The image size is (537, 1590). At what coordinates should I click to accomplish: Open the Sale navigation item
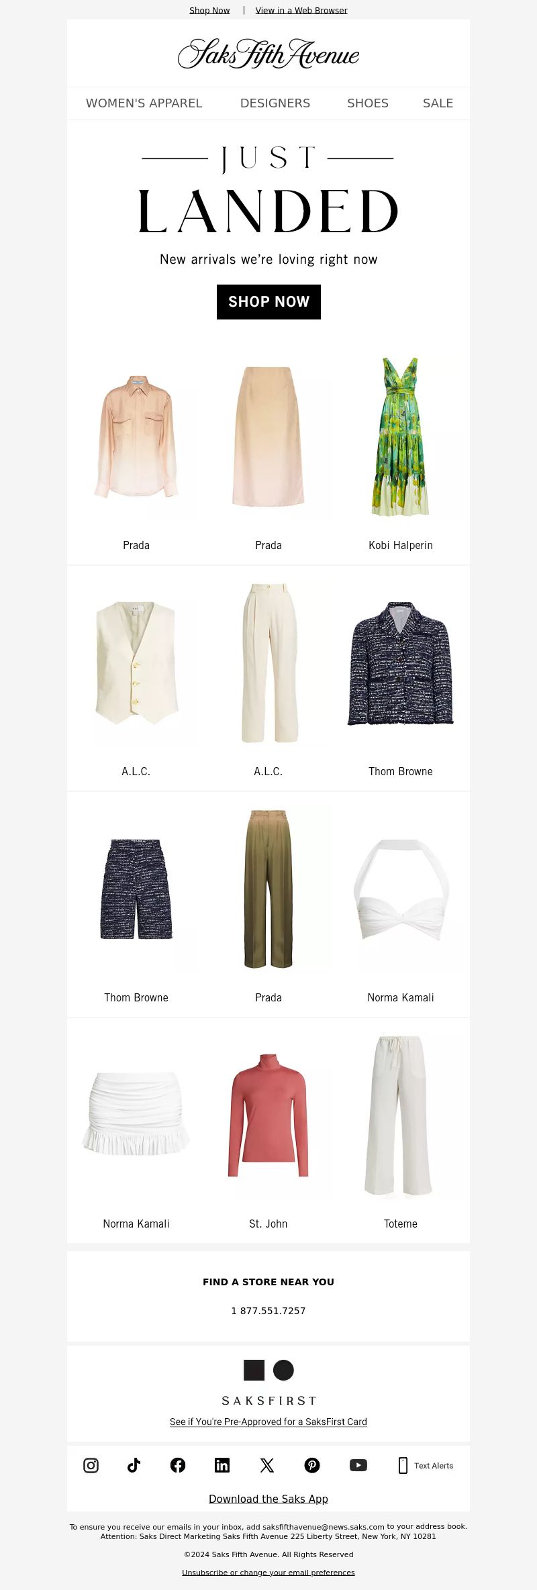438,103
